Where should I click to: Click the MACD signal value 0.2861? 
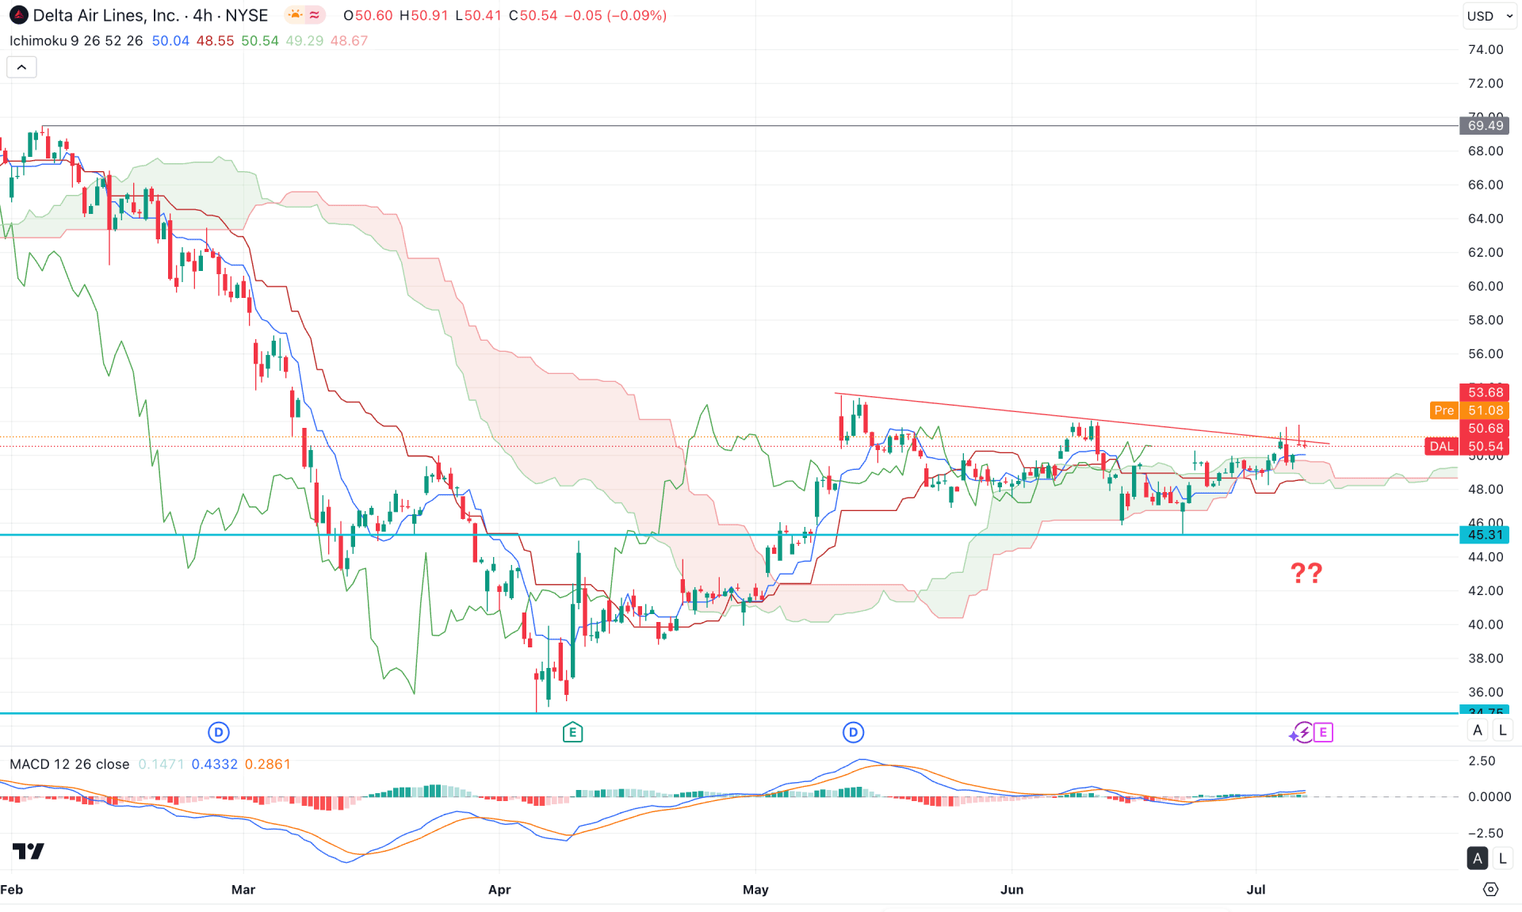[267, 764]
